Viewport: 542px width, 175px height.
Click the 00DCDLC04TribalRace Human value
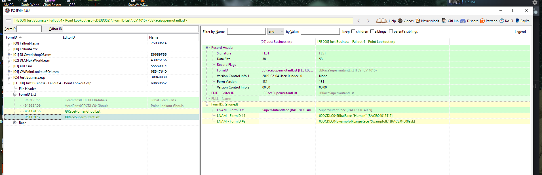click(356, 116)
